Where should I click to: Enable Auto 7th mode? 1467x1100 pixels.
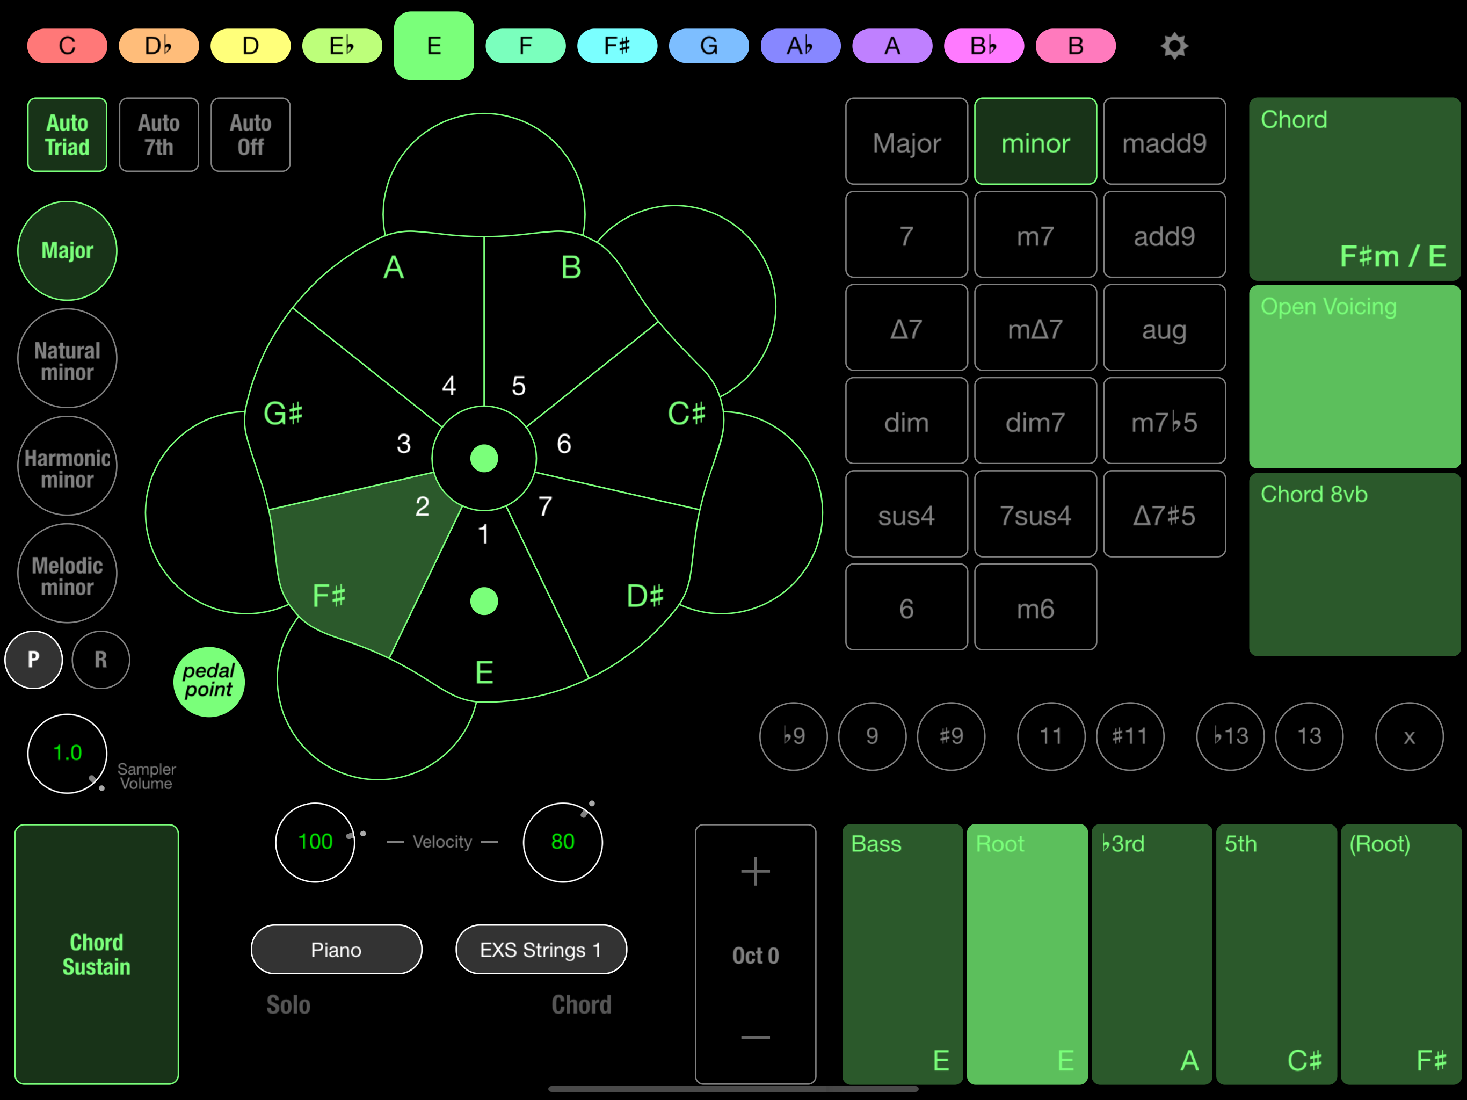(159, 135)
